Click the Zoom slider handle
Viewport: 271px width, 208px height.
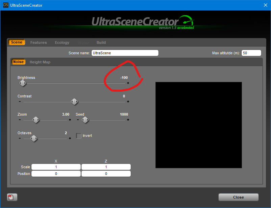36,120
